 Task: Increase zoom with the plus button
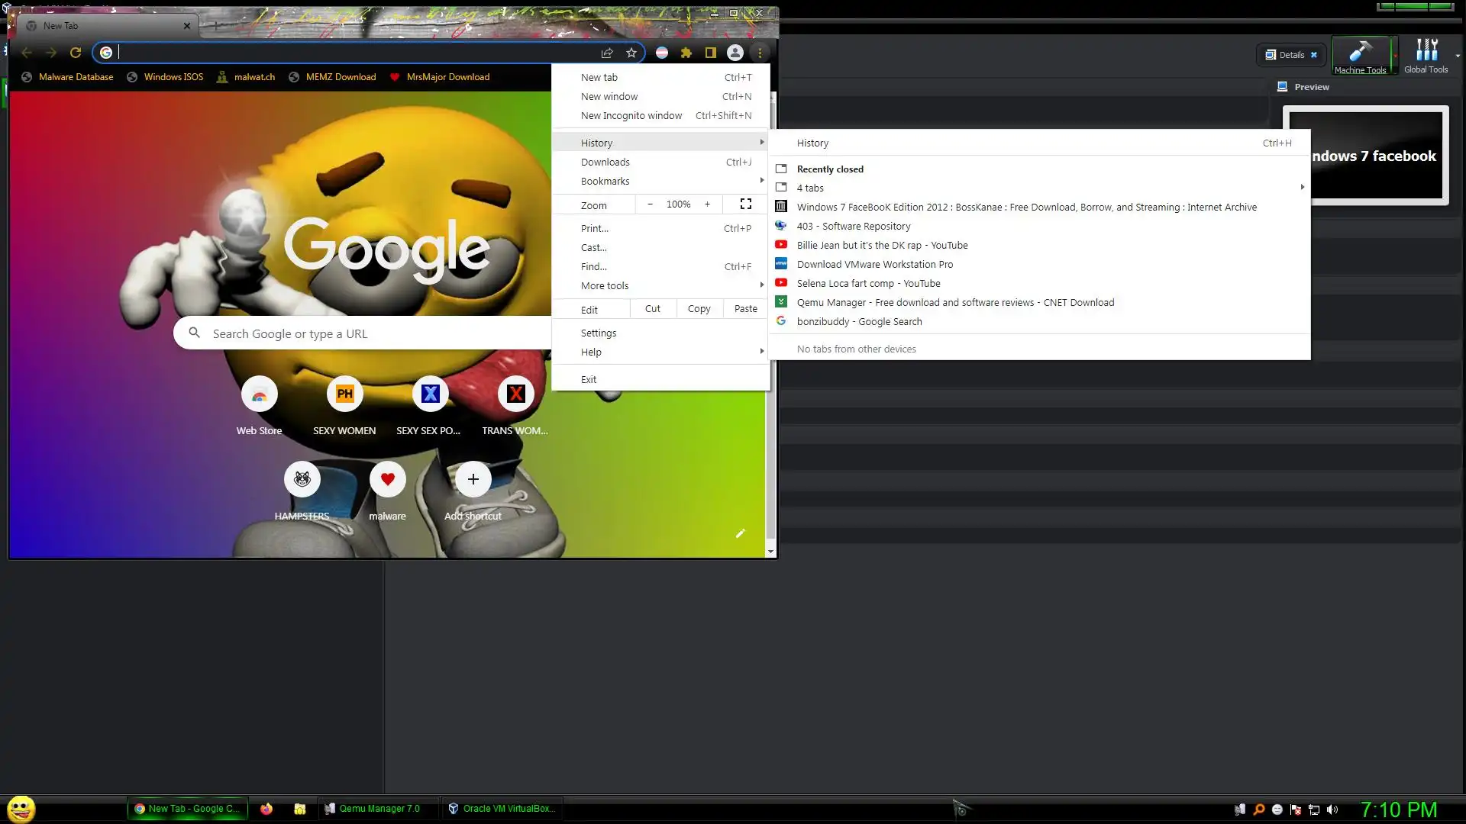[x=707, y=204]
